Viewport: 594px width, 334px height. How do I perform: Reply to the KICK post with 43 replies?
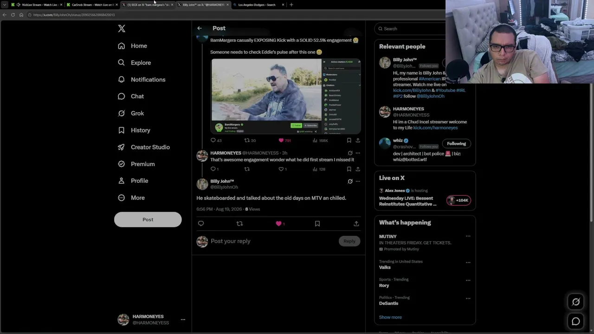coord(216,141)
